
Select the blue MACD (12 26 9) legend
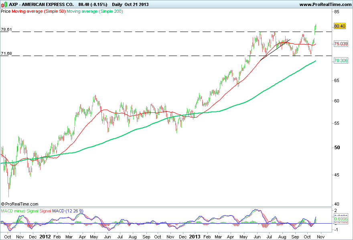(x=68, y=211)
